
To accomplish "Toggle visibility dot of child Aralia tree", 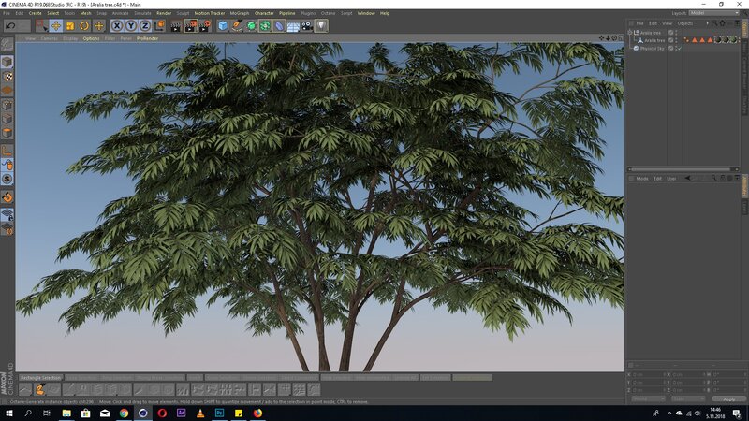I will [678, 39].
